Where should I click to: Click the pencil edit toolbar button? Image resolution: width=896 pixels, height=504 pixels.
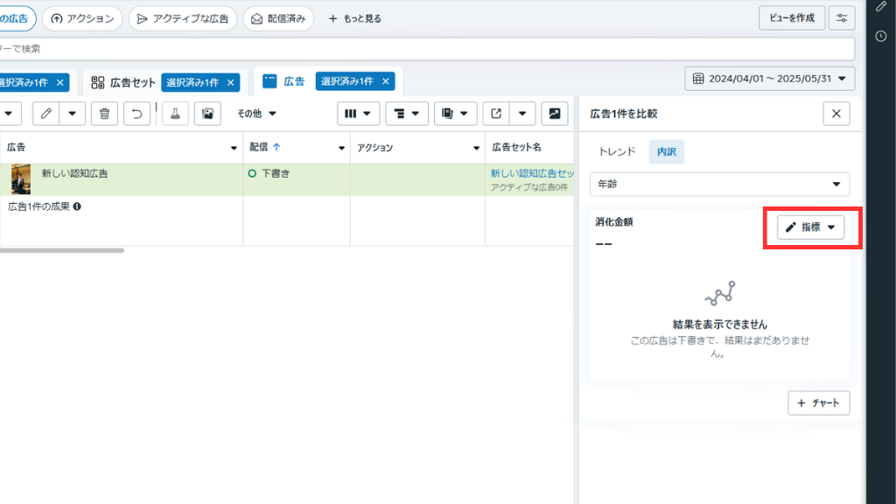coord(46,113)
